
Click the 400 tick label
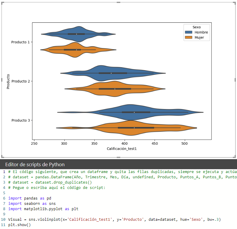coord(124,144)
